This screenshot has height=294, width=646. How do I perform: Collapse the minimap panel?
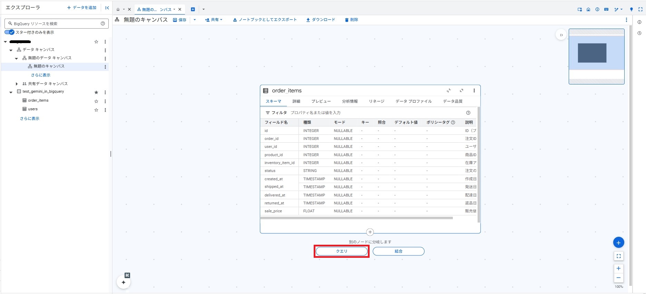[561, 35]
